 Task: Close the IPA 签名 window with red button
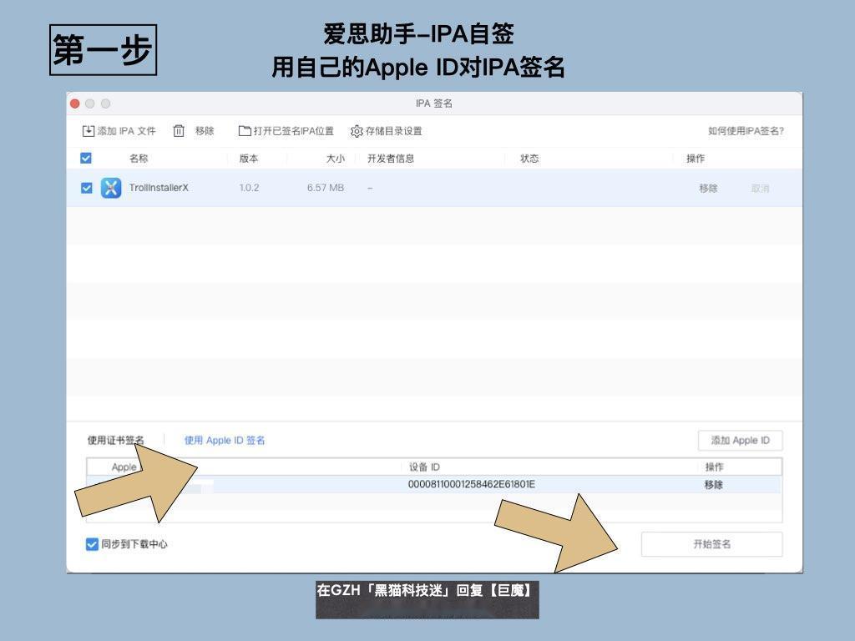[x=75, y=103]
